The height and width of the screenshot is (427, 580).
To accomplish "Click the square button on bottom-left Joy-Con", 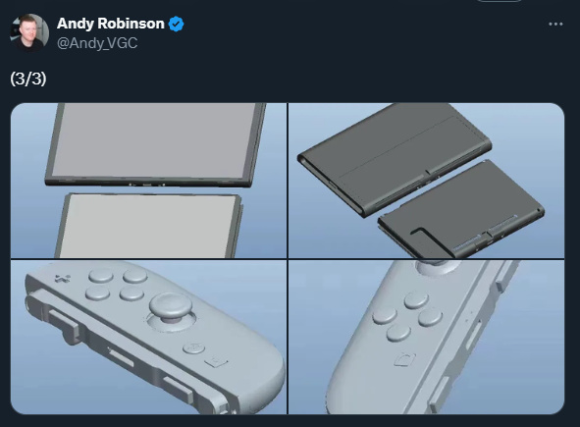I will tap(216, 361).
